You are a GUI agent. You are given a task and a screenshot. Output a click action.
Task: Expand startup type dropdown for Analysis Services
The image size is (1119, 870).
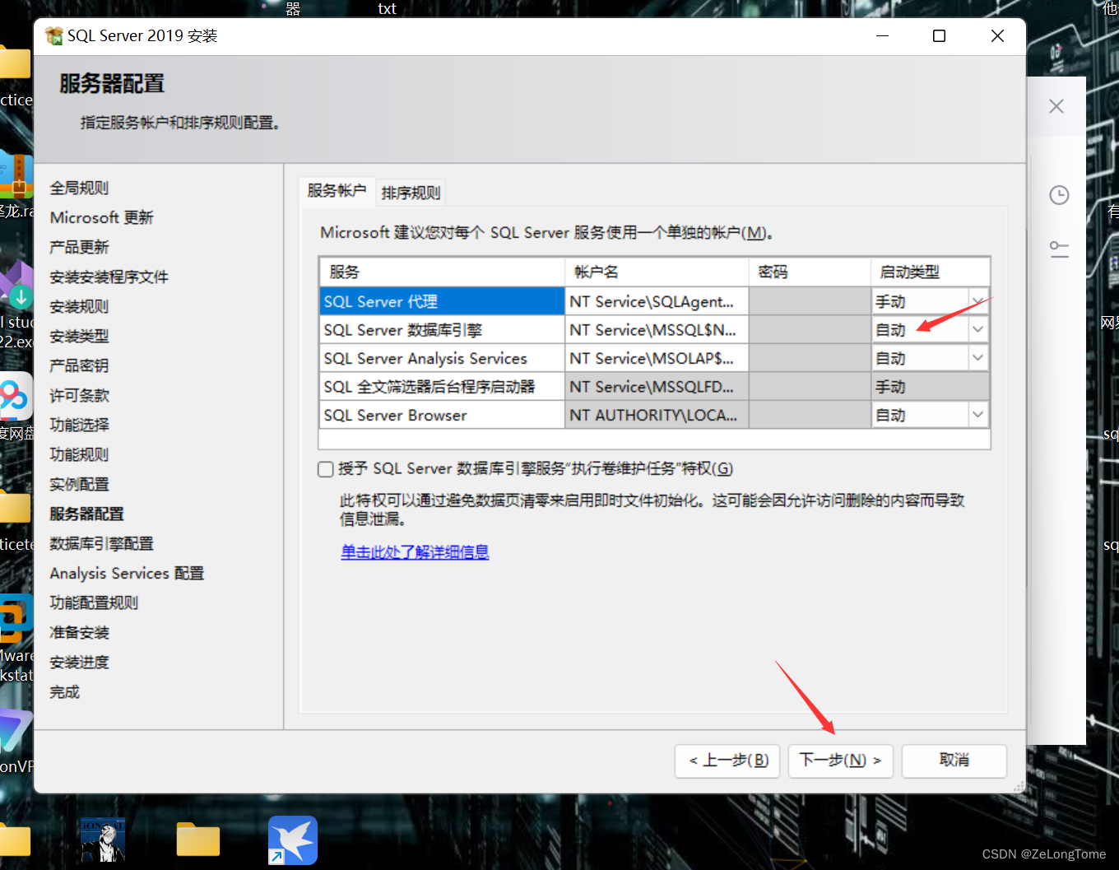pos(977,358)
